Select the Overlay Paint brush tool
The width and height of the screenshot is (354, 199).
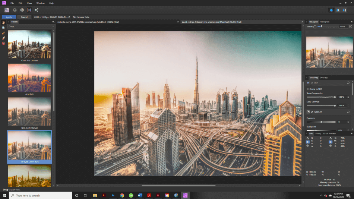pos(3,33)
